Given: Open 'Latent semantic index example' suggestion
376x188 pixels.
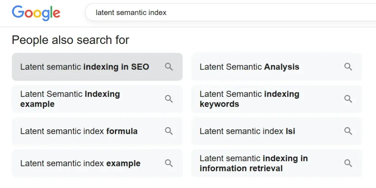Looking at the screenshot, I should pyautogui.click(x=97, y=163).
